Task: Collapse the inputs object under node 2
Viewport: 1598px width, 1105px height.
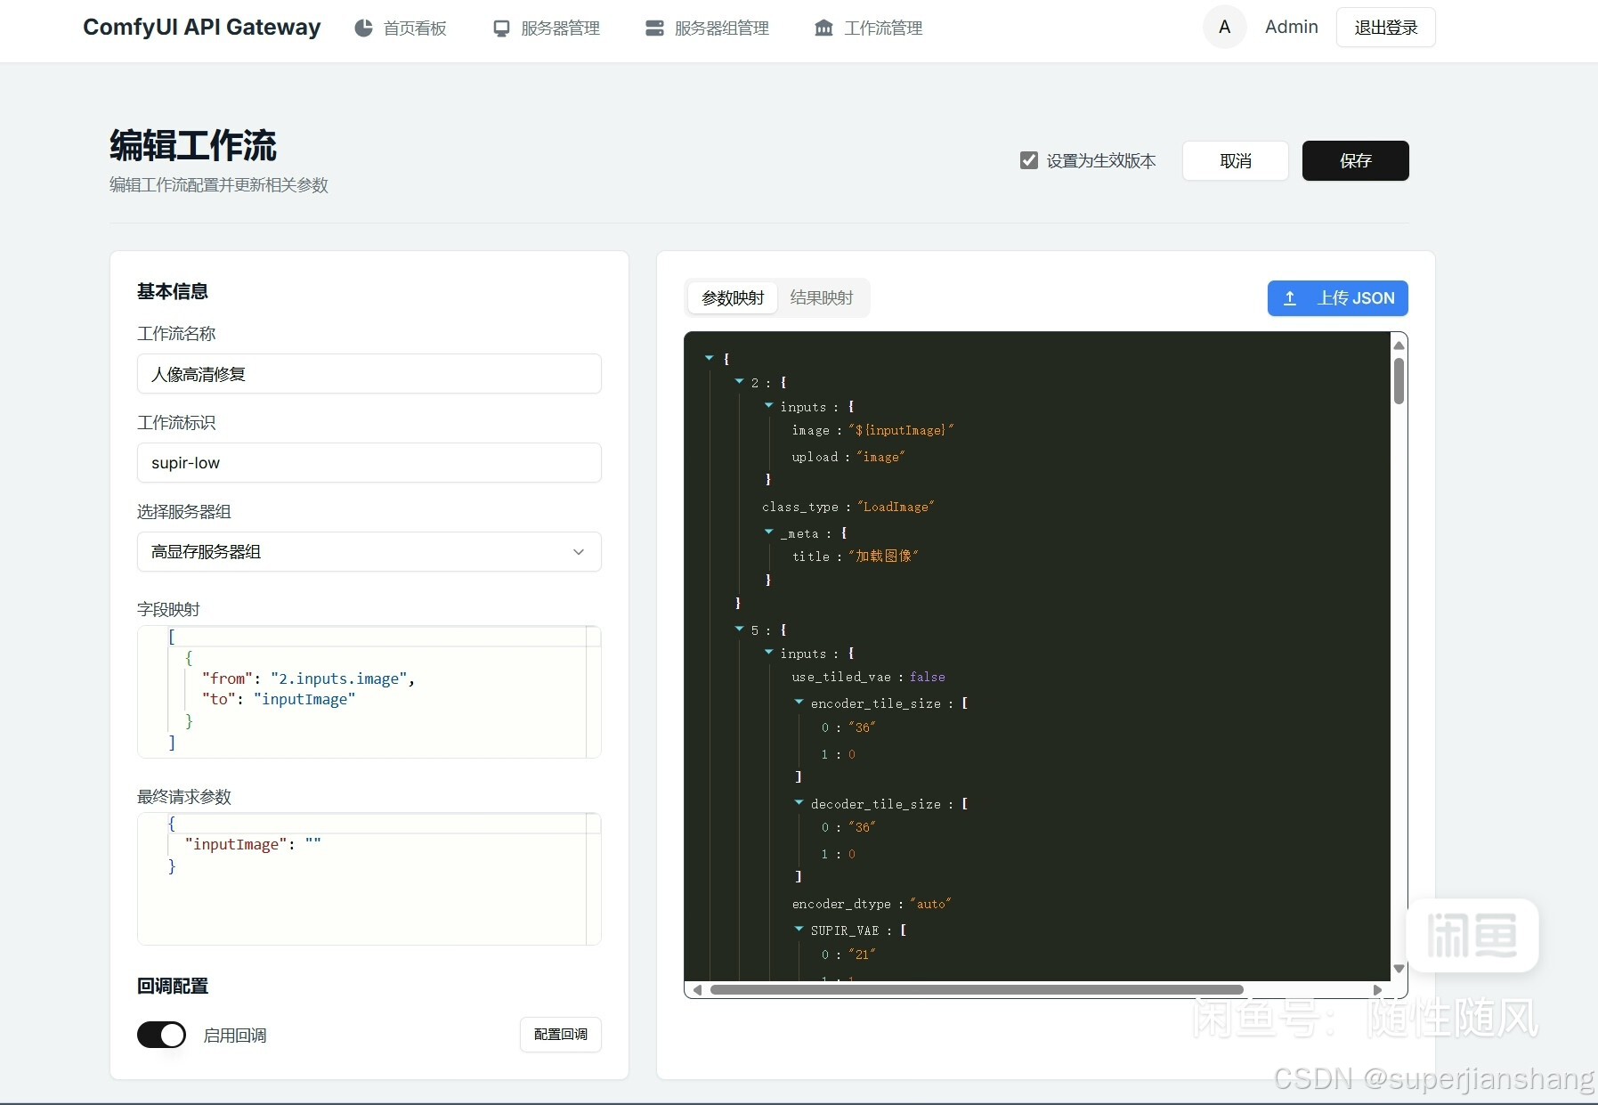Action: [x=768, y=405]
